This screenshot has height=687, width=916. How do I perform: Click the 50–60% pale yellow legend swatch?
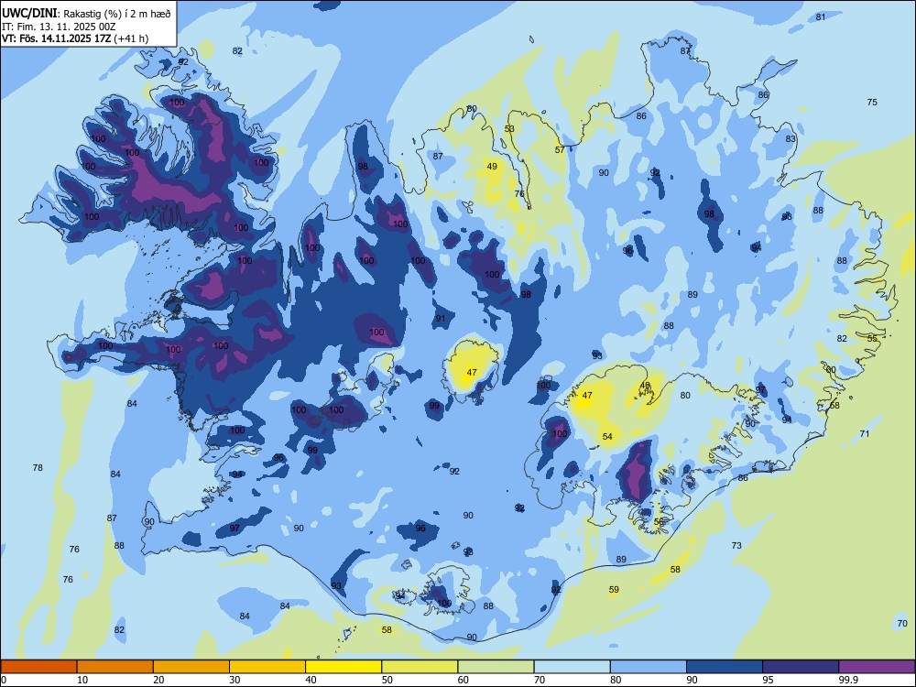click(x=420, y=667)
